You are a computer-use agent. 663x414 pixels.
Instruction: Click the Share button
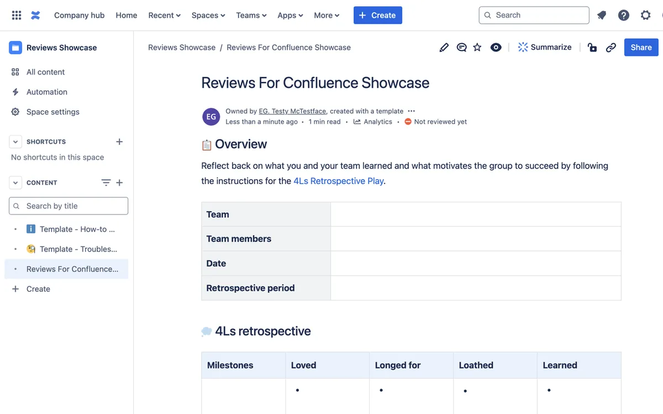pos(641,48)
